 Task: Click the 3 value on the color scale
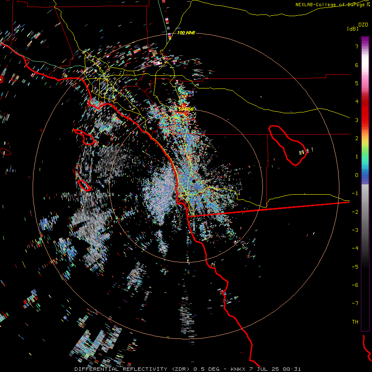[x=357, y=120]
